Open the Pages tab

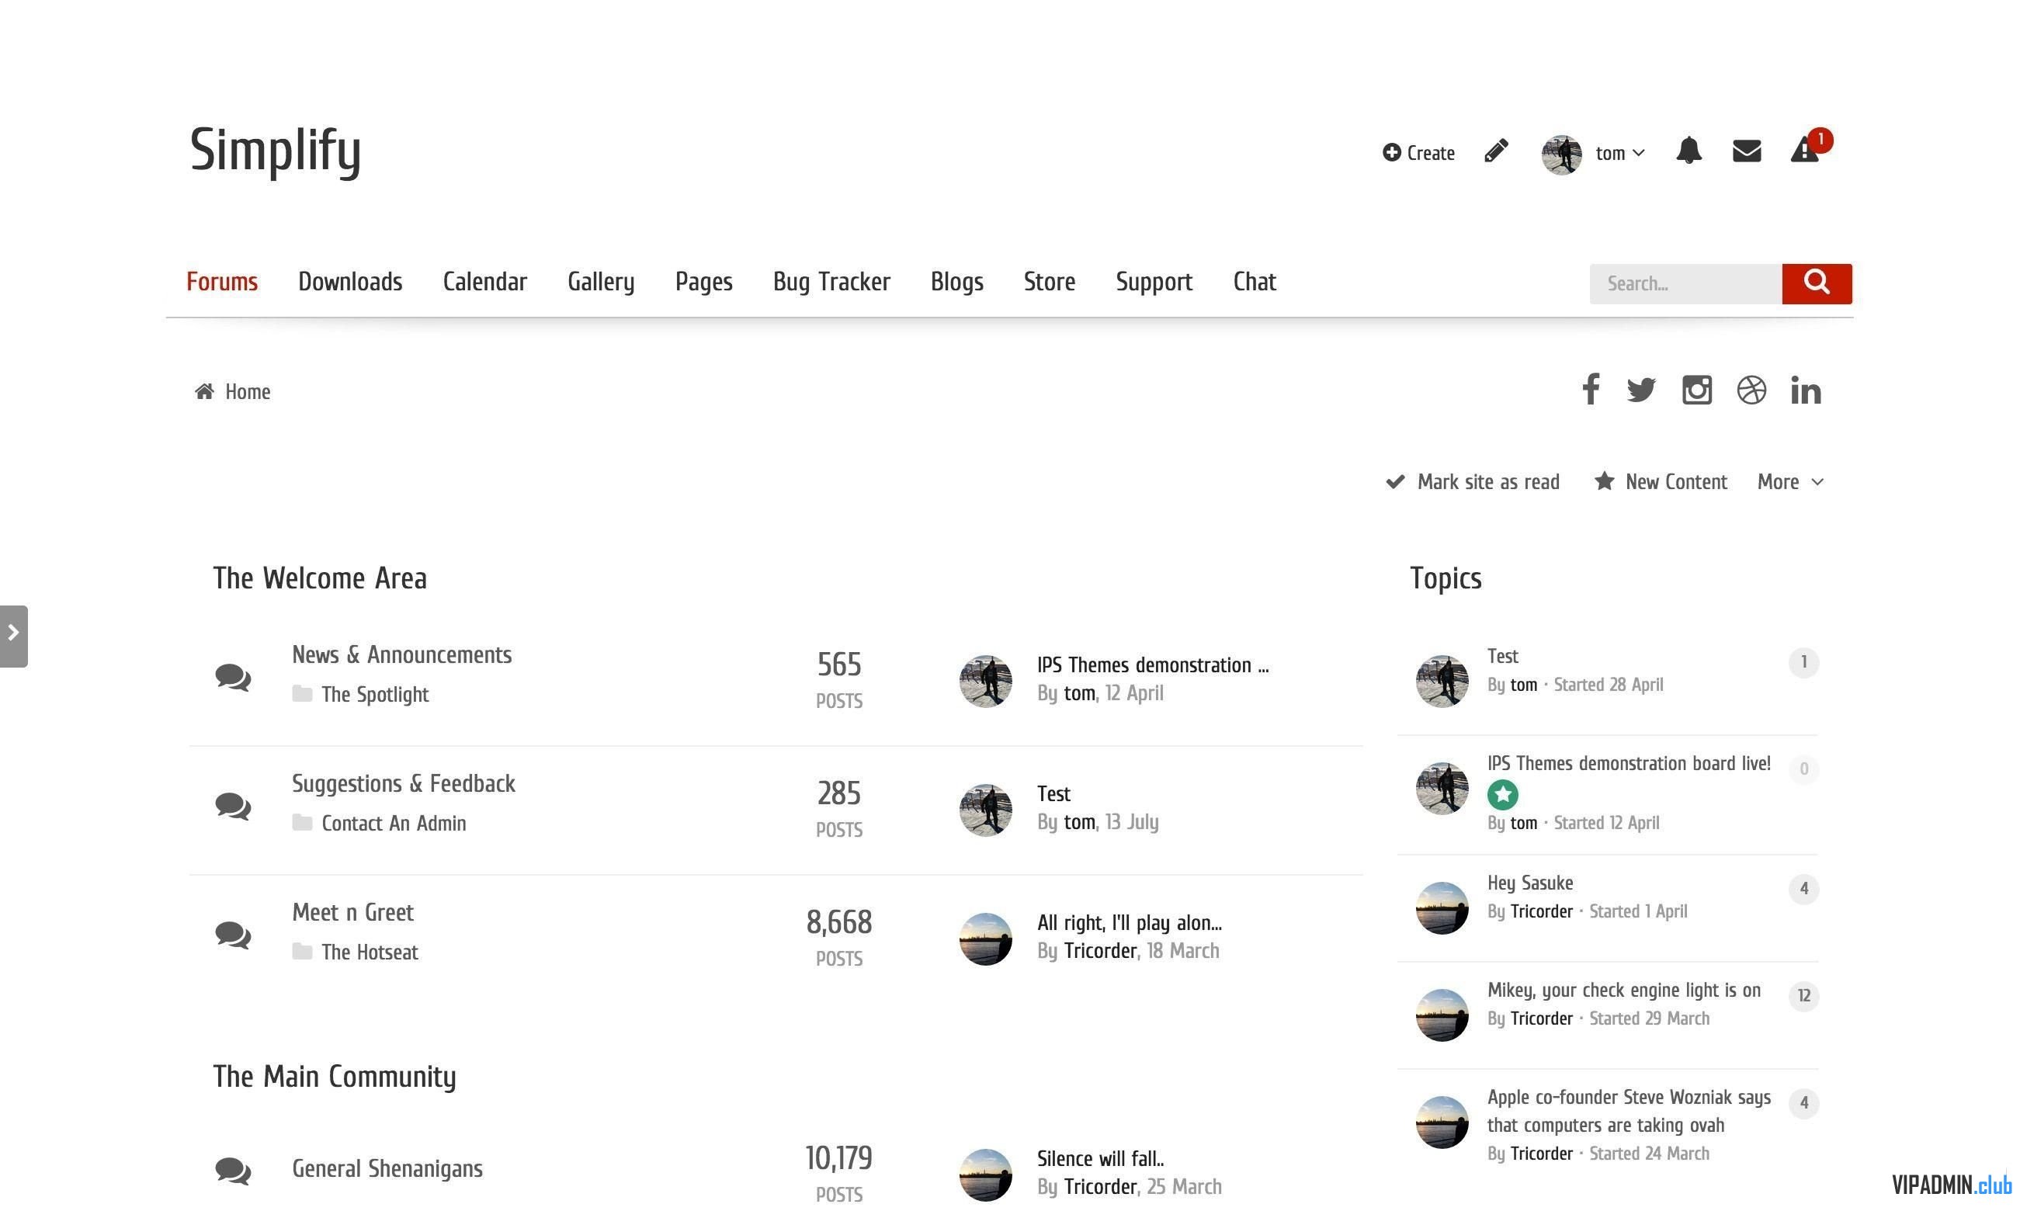[703, 282]
